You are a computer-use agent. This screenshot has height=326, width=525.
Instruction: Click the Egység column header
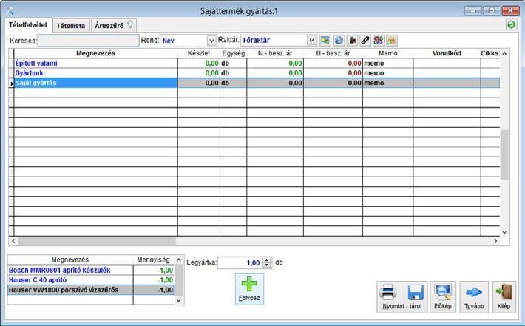(234, 53)
